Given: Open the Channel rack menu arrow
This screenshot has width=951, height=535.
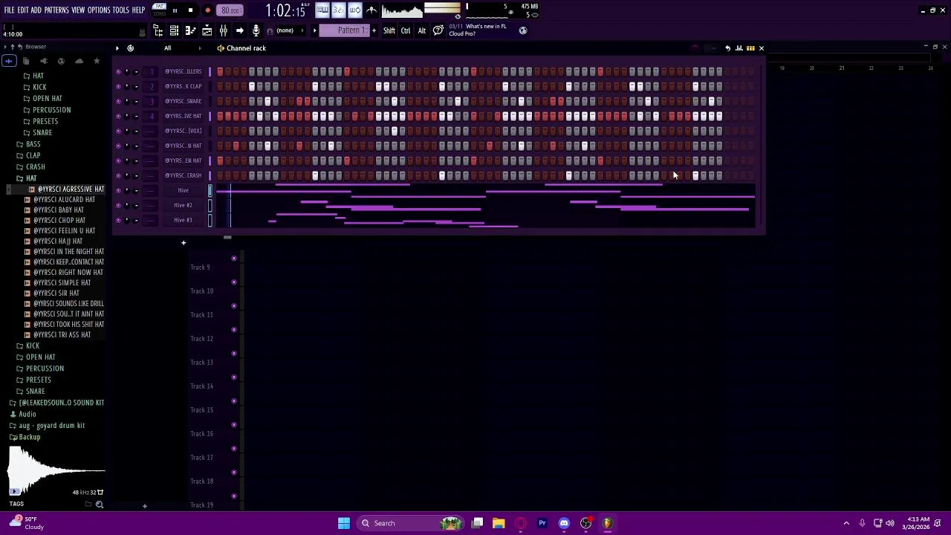Looking at the screenshot, I should pos(117,48).
